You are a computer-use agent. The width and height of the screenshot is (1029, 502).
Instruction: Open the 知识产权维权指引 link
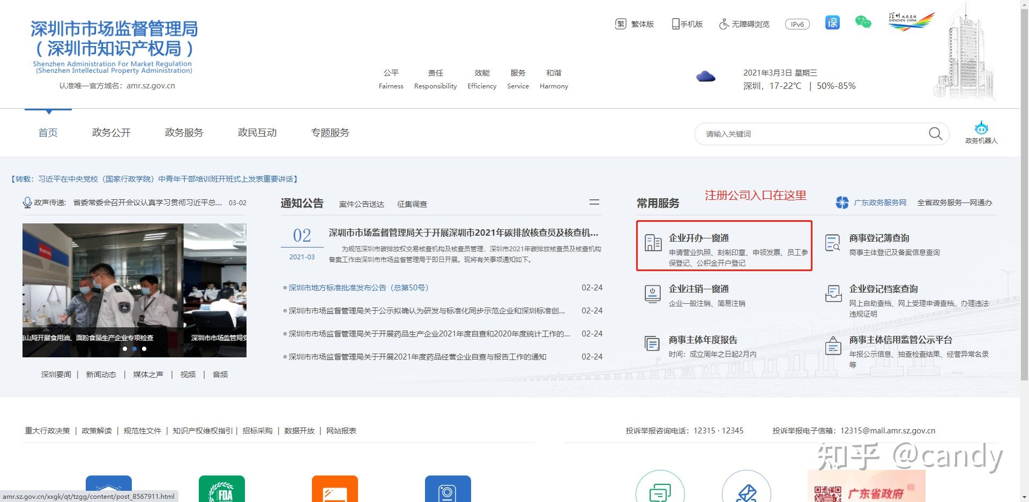[203, 431]
